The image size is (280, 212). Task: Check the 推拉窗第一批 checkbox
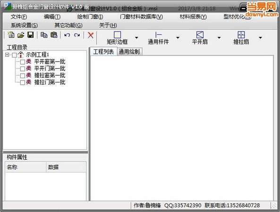pos(23,76)
